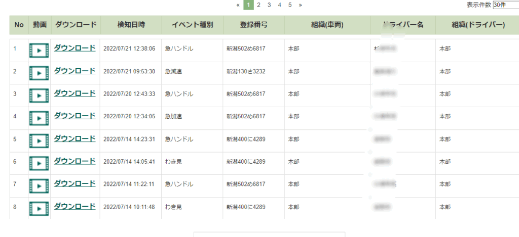Go to page 2 of results
Screen dimensions: 519x237
[x=258, y=5]
